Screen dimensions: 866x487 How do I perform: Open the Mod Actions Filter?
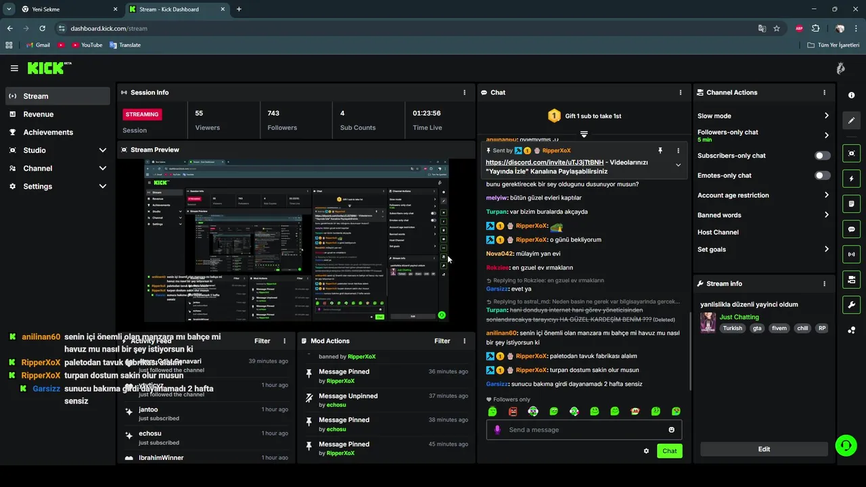coord(442,342)
